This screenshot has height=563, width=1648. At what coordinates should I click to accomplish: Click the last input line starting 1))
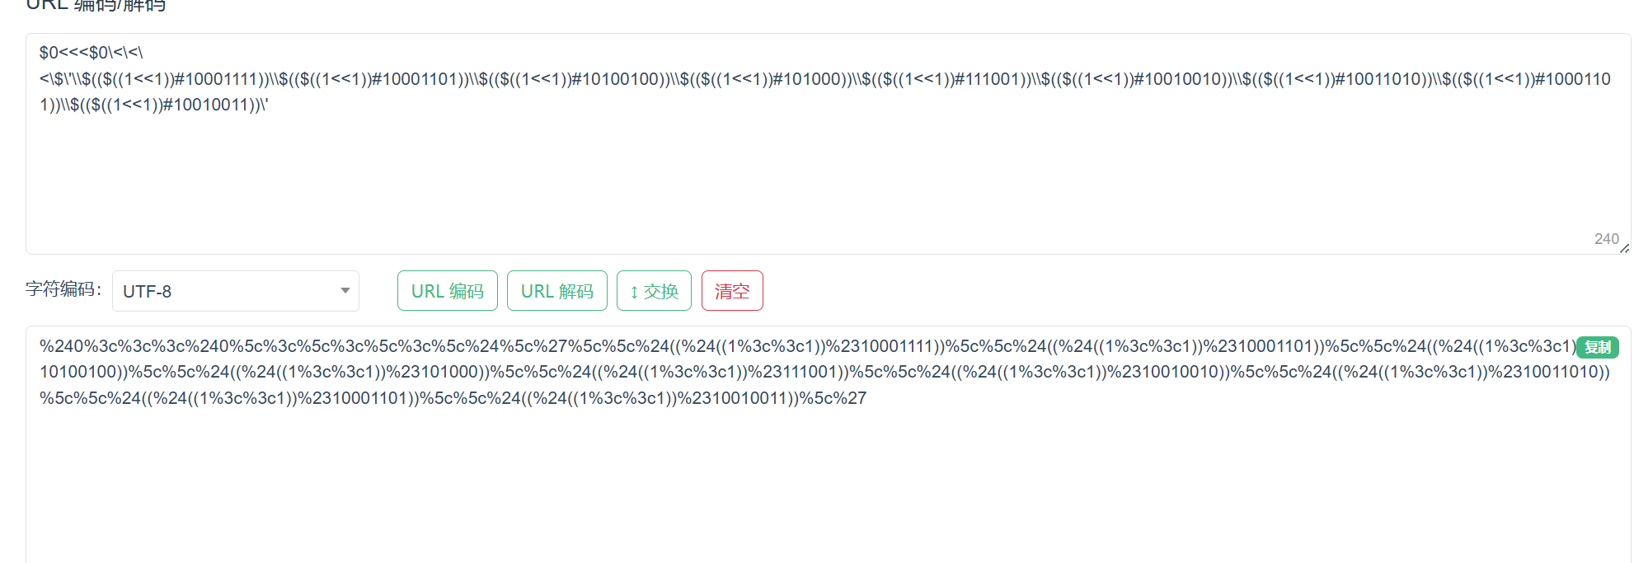[153, 105]
